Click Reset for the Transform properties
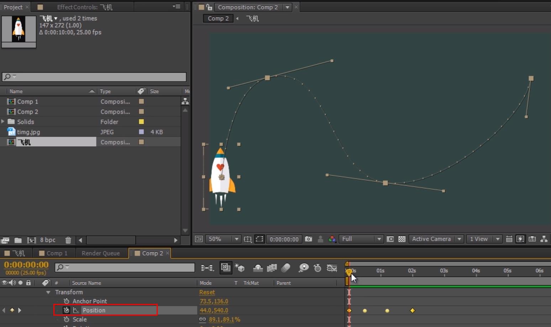The height and width of the screenshot is (327, 551). (x=207, y=292)
